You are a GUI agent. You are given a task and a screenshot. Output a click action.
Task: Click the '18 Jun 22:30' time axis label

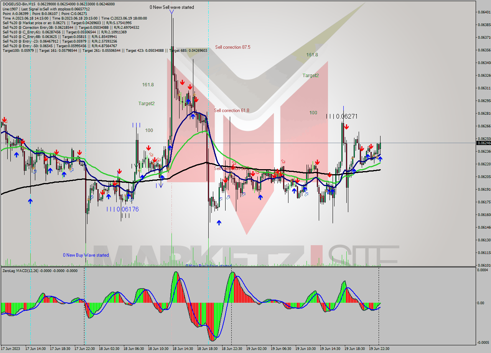pyautogui.click(x=232, y=349)
